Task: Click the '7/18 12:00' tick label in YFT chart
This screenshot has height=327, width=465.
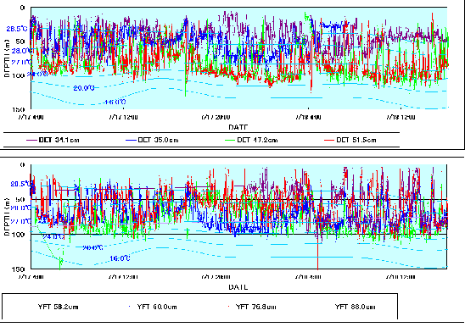Action: tap(401, 277)
